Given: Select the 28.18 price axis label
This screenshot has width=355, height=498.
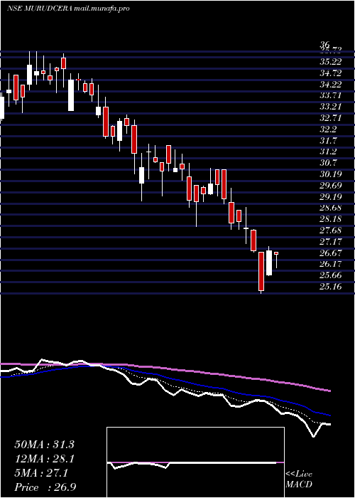Looking at the screenshot, I should coord(331,219).
